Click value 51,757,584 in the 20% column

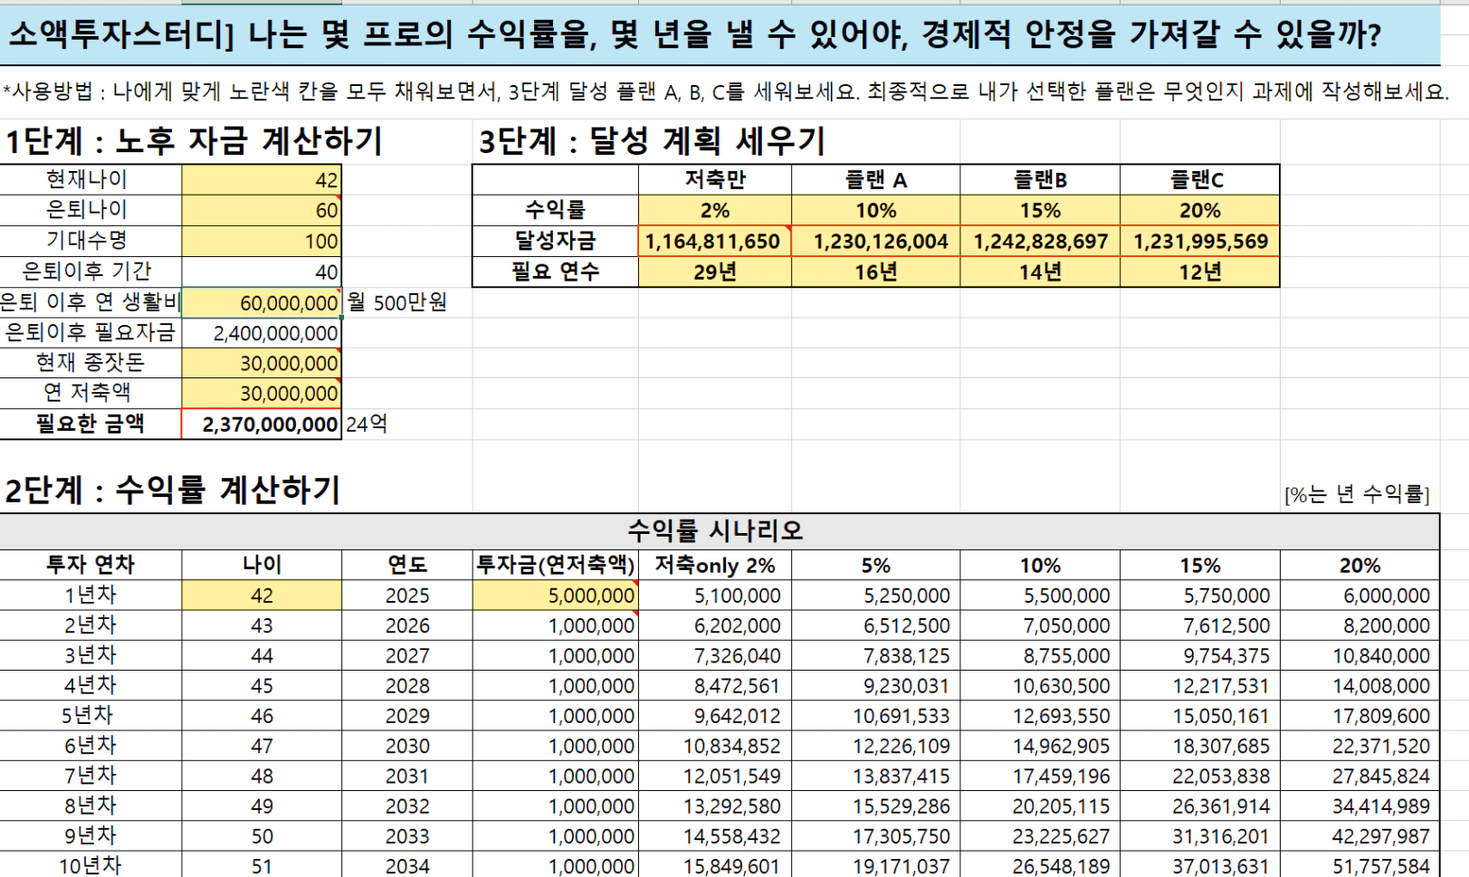coord(1360,865)
